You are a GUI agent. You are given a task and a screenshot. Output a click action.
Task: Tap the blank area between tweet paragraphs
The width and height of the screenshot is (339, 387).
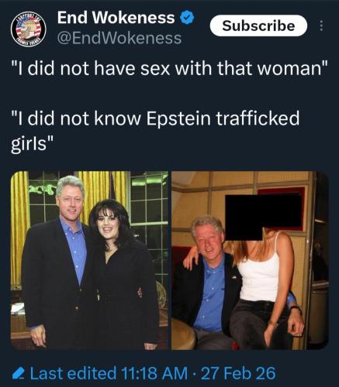tap(169, 93)
